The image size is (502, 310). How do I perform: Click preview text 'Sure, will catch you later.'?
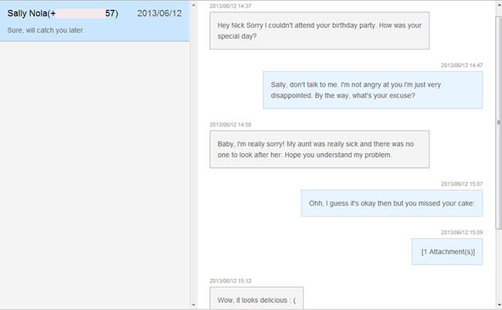pyautogui.click(x=46, y=31)
